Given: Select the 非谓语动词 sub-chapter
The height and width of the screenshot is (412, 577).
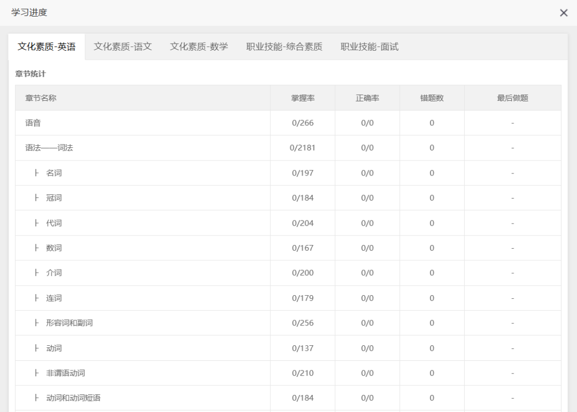Looking at the screenshot, I should (x=66, y=373).
